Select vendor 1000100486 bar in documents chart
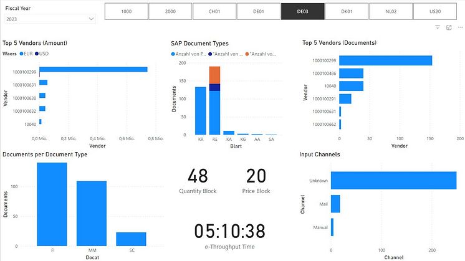465x261 pixels. 351,73
